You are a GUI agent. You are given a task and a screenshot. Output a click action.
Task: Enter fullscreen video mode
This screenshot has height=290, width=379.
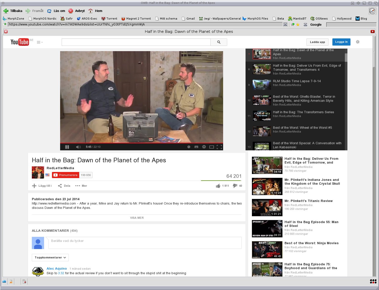(x=219, y=147)
